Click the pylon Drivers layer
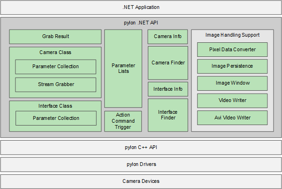The height and width of the screenshot is (189, 282). tap(141, 165)
